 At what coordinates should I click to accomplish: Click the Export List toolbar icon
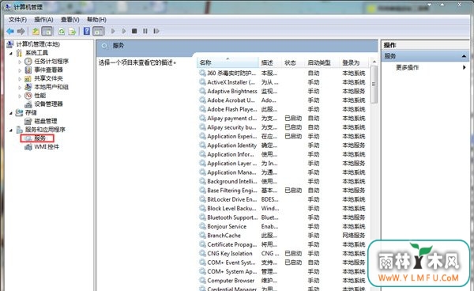[x=72, y=31]
